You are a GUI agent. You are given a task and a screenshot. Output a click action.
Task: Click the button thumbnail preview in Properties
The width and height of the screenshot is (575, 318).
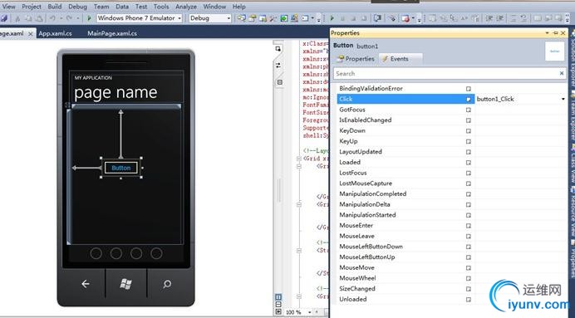click(554, 51)
